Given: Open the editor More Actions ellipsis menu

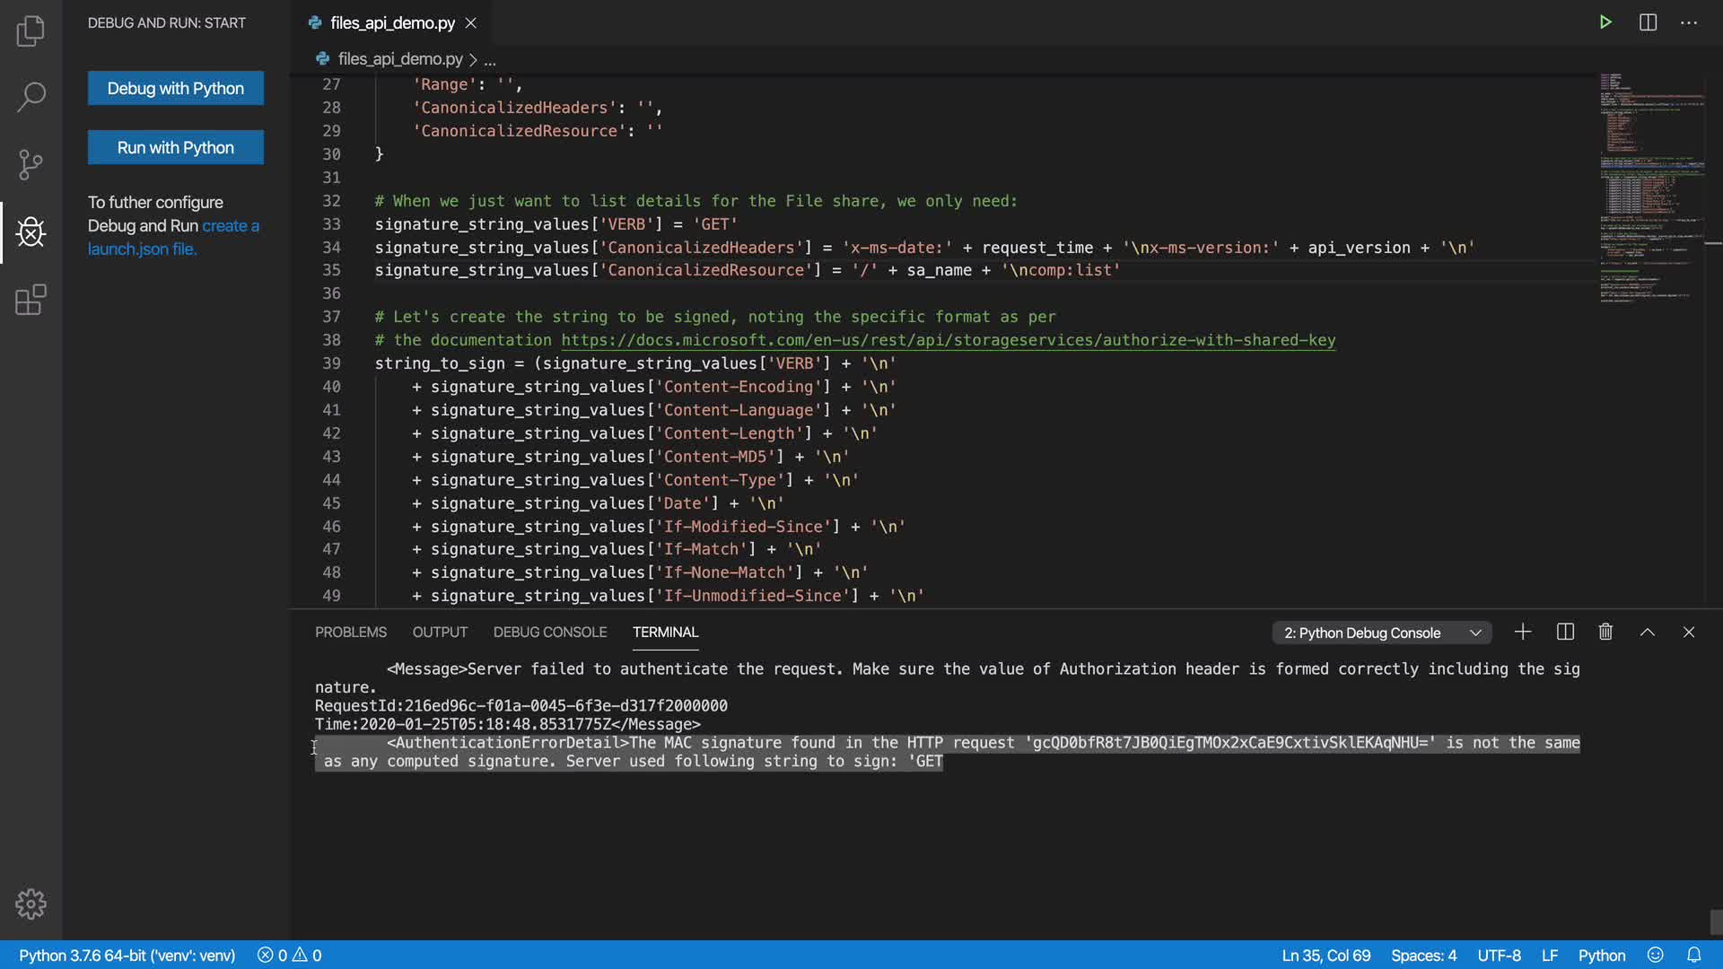Looking at the screenshot, I should click(1689, 22).
